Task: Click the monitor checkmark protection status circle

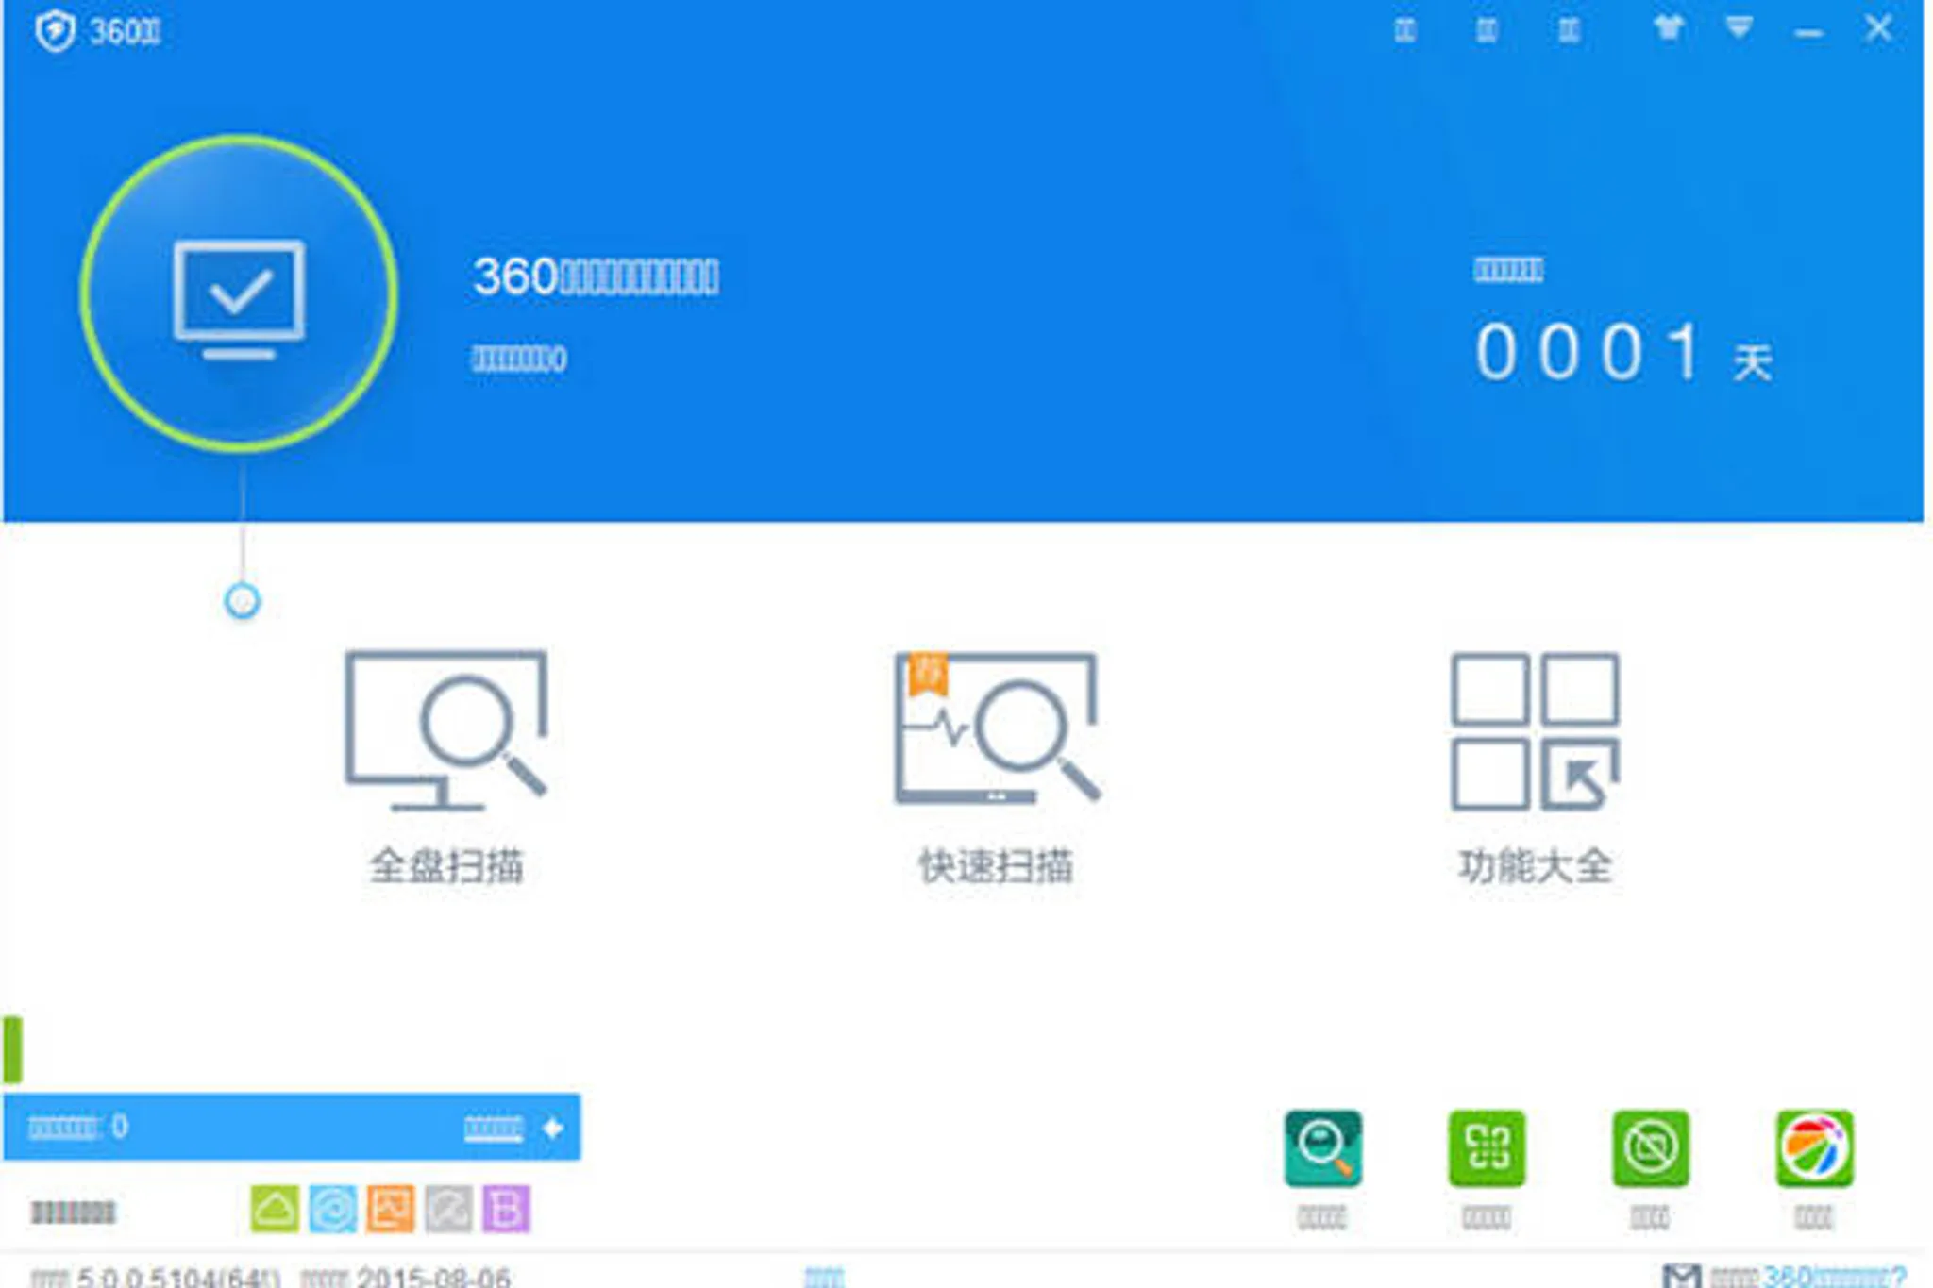Action: click(x=239, y=293)
